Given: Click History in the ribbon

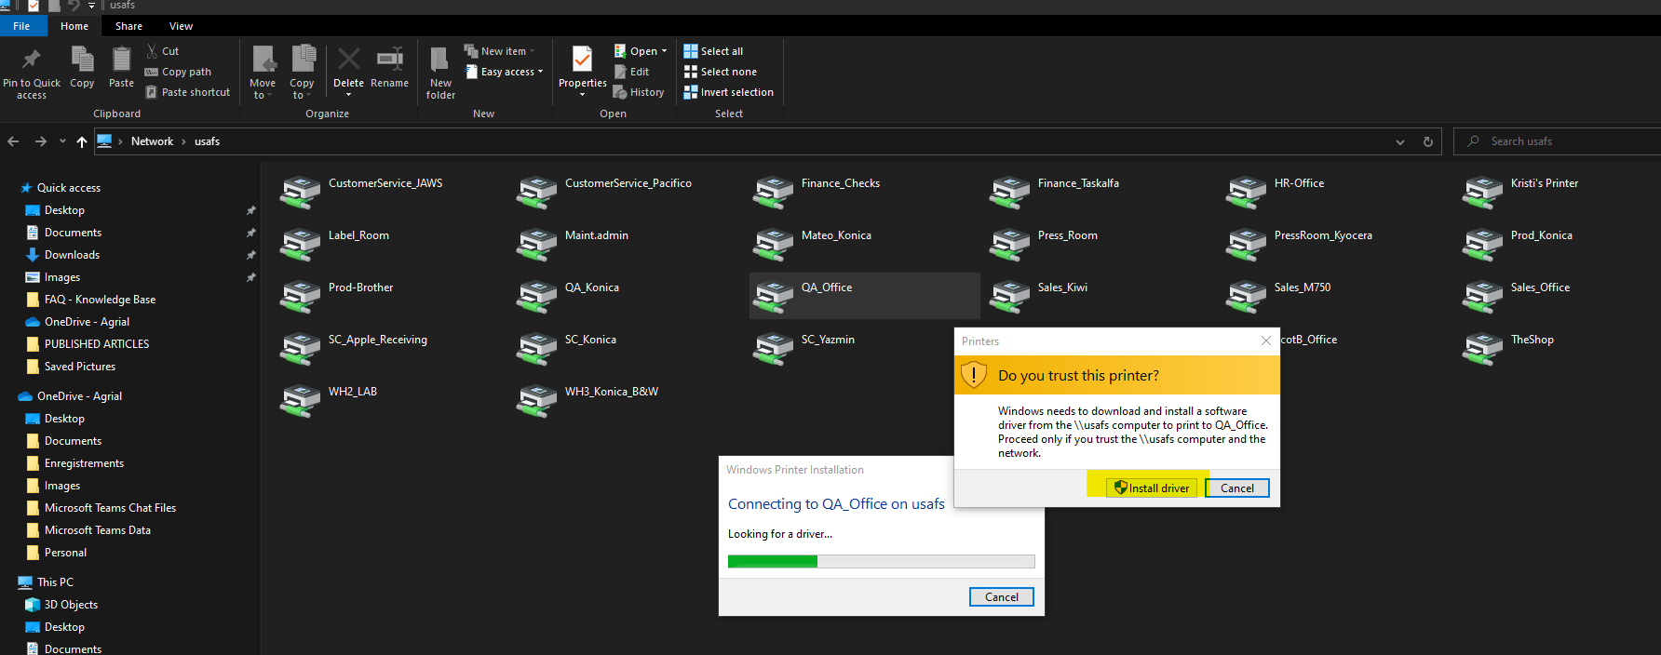Looking at the screenshot, I should 639,92.
